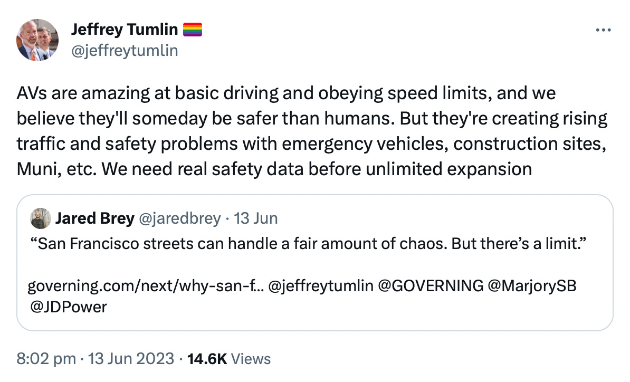Click the @MarjorySB mention
630x382 pixels.
pyautogui.click(x=532, y=285)
